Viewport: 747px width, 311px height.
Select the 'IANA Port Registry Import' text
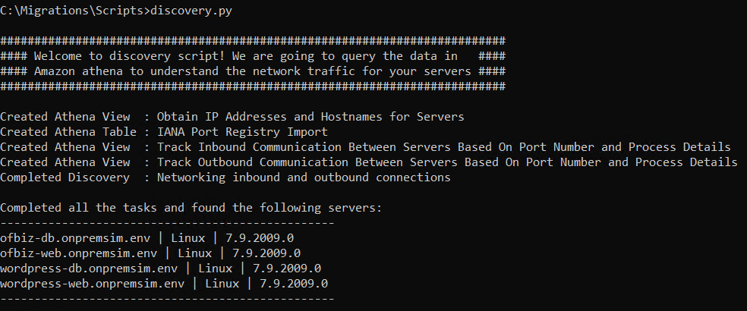pyautogui.click(x=242, y=132)
